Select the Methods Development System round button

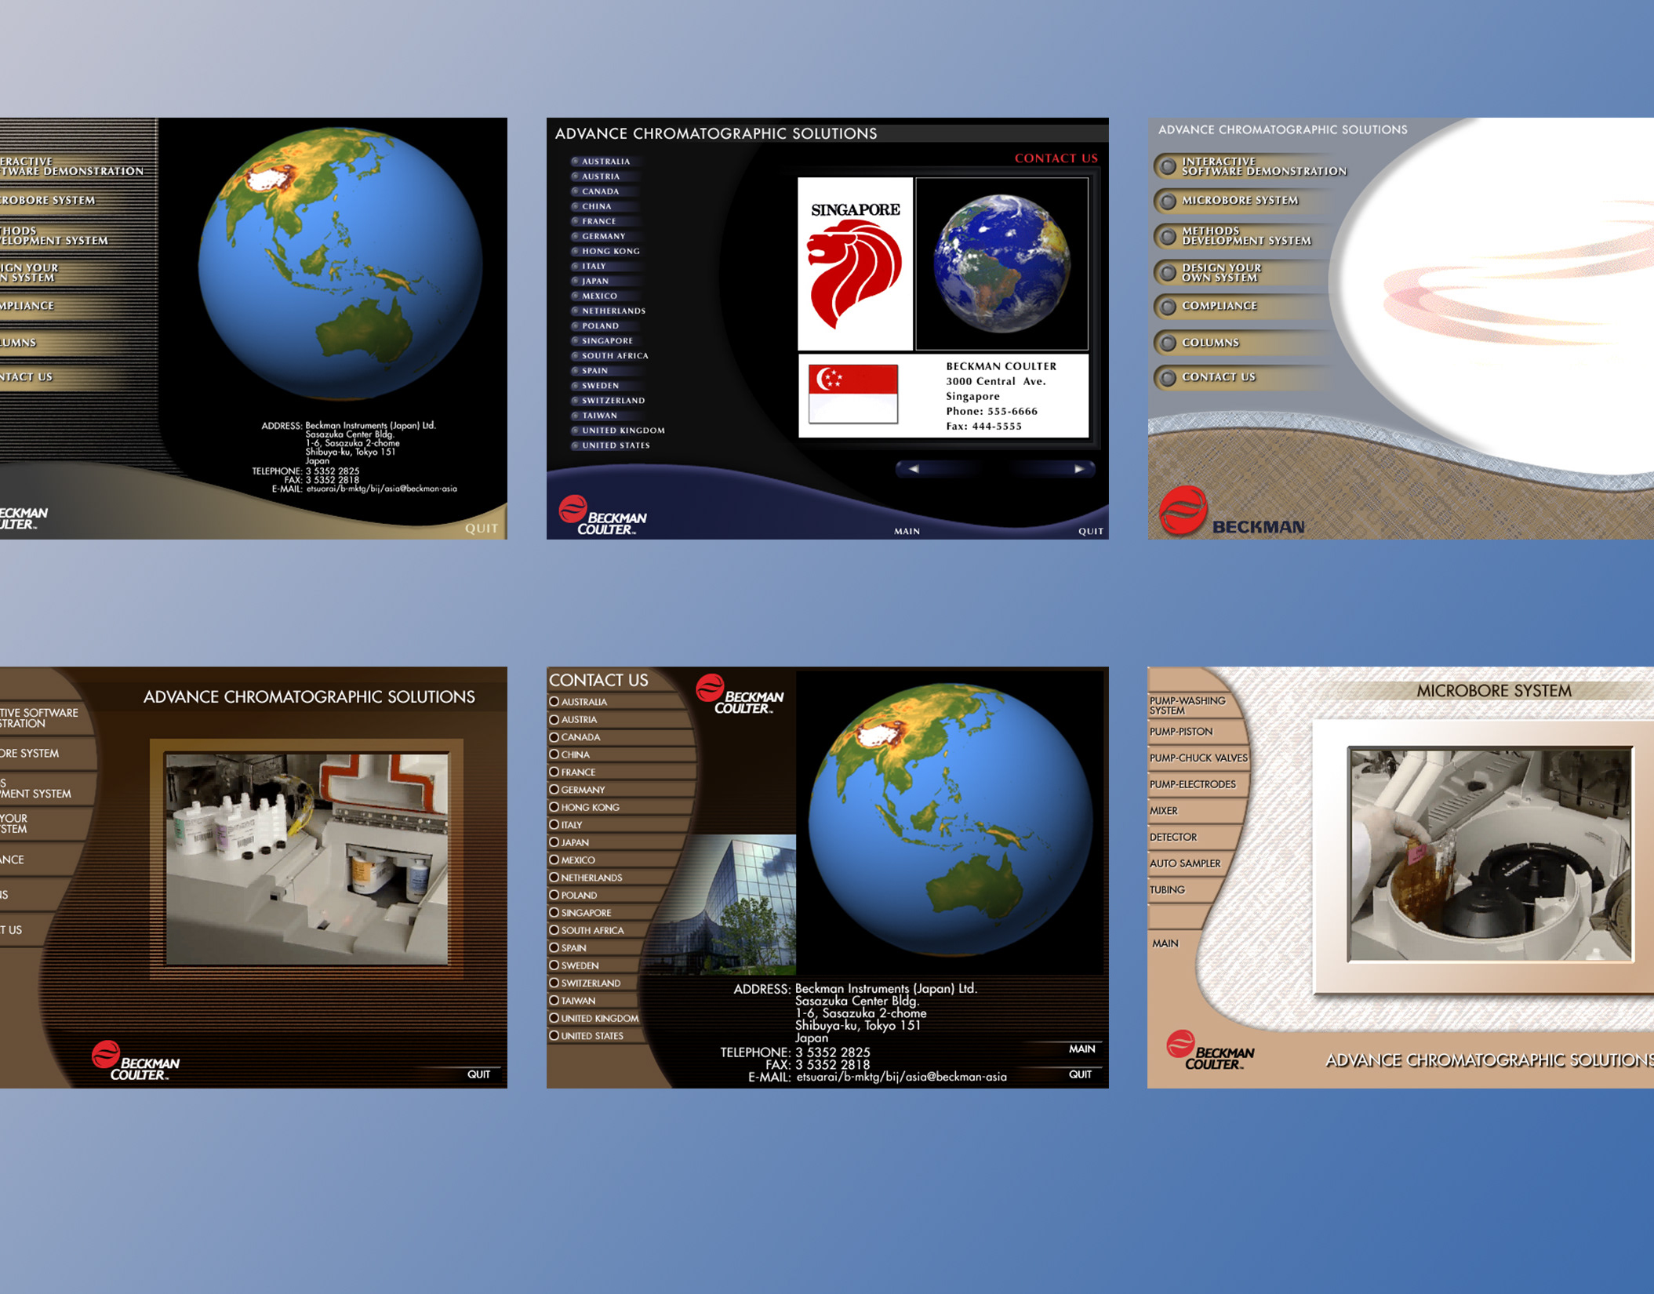tap(1168, 236)
